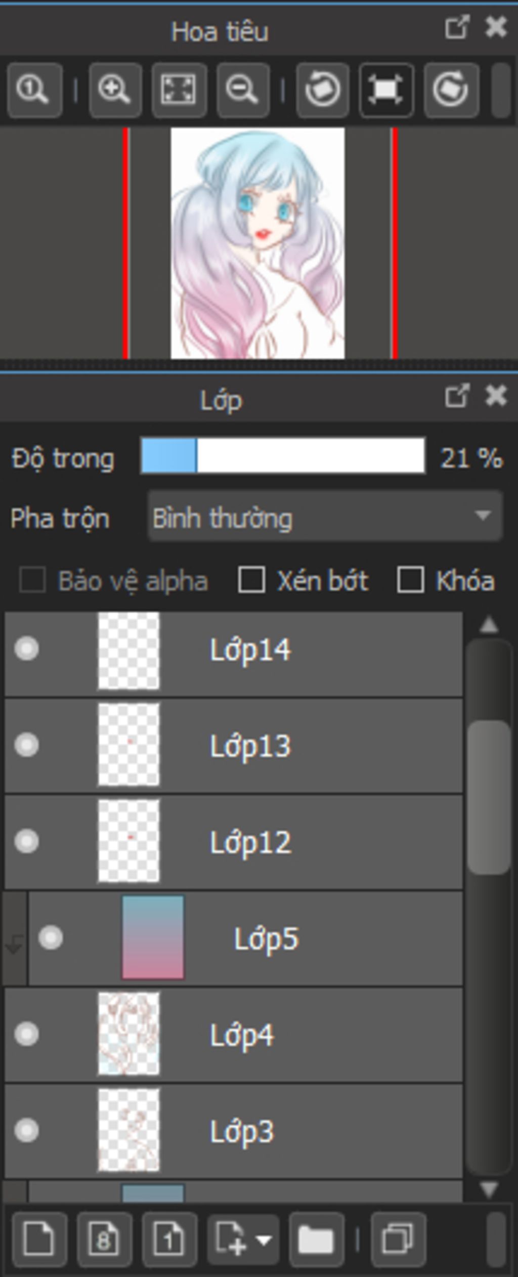This screenshot has width=518, height=1277.
Task: Rotate canvas left with the navigator icon
Action: click(x=322, y=90)
